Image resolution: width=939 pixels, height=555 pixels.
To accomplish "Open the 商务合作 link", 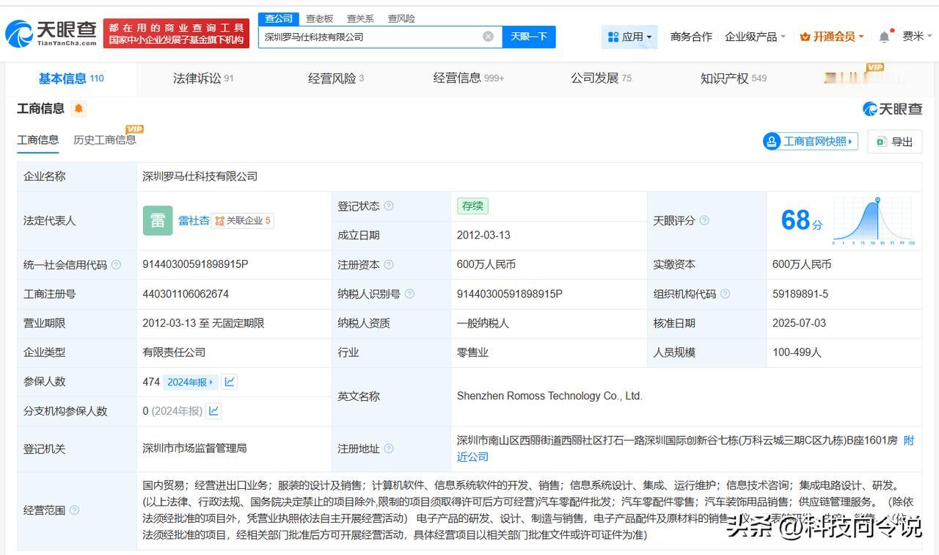I will (x=691, y=37).
